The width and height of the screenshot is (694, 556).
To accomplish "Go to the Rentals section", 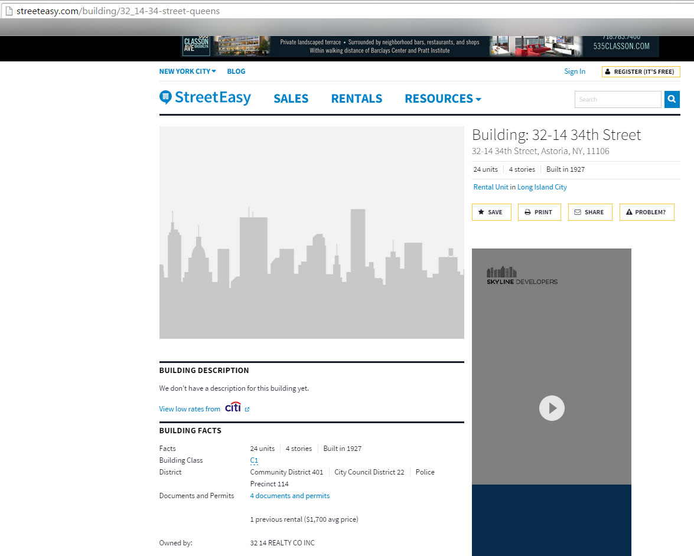I will pos(356,99).
